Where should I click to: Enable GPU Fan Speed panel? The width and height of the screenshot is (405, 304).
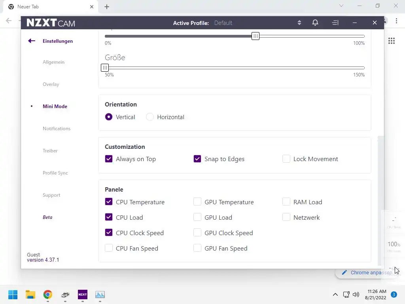197,248
